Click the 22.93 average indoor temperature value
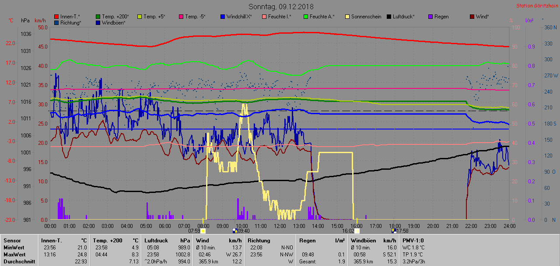This screenshot has width=560, height=266. pos(80,262)
